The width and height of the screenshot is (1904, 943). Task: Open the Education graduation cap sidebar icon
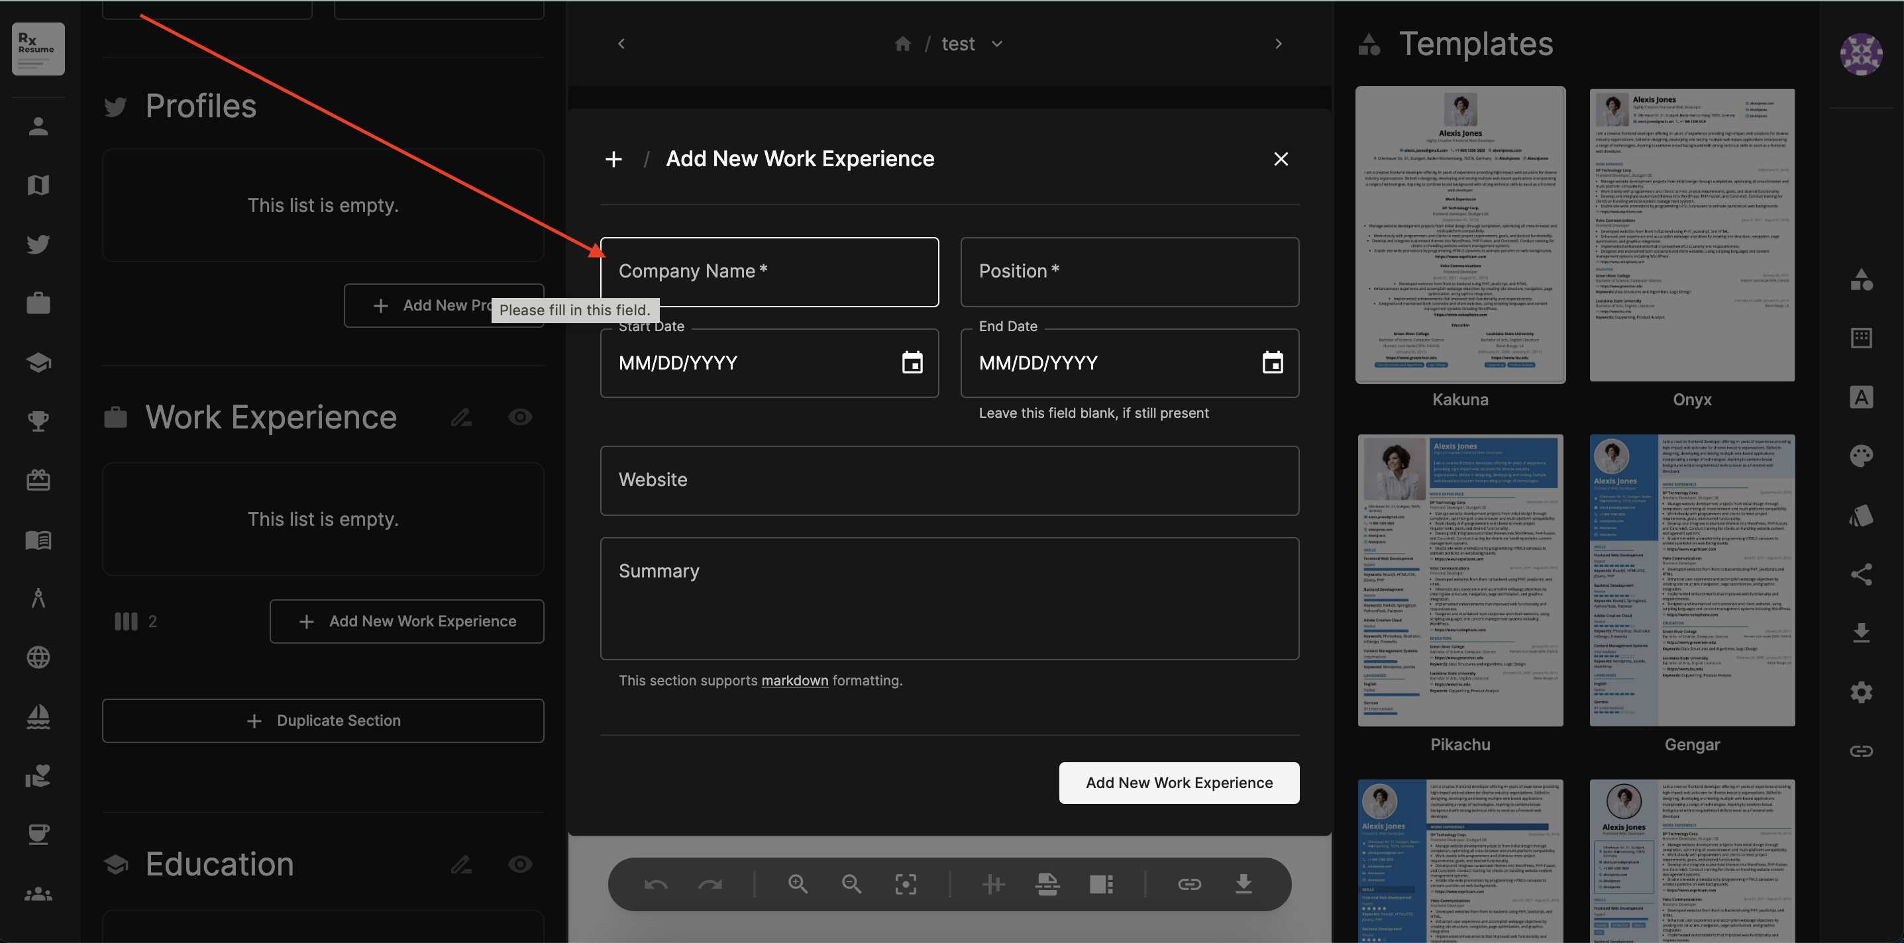coord(38,362)
